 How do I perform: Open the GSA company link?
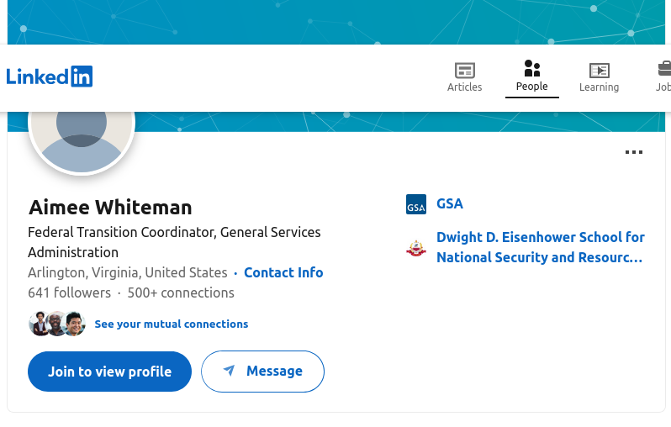(x=450, y=203)
